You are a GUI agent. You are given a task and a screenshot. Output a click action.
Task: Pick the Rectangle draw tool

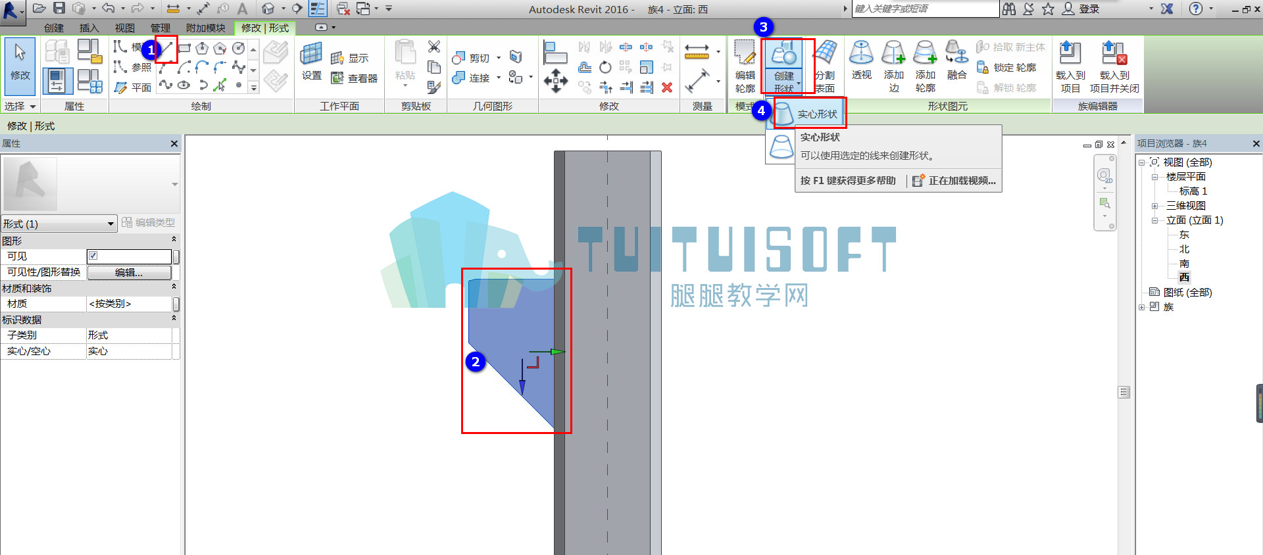185,48
